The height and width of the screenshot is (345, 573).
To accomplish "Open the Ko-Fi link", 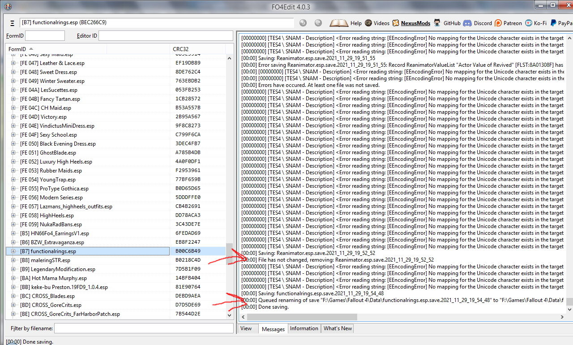I will pos(535,23).
